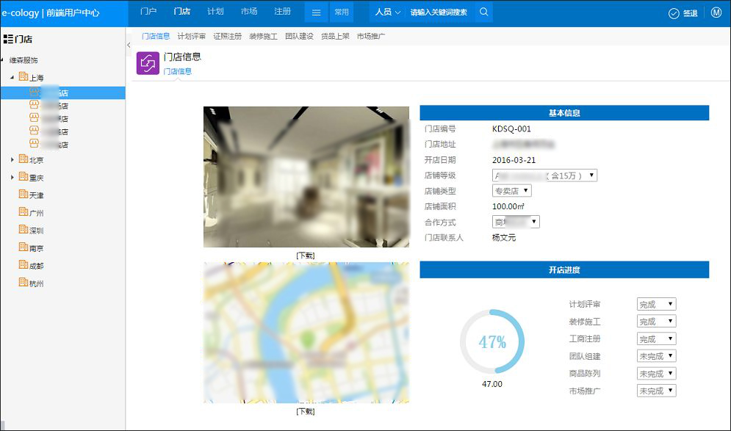The height and width of the screenshot is (431, 731).
Task: Collapse the 上海 tree node
Action: (12, 77)
